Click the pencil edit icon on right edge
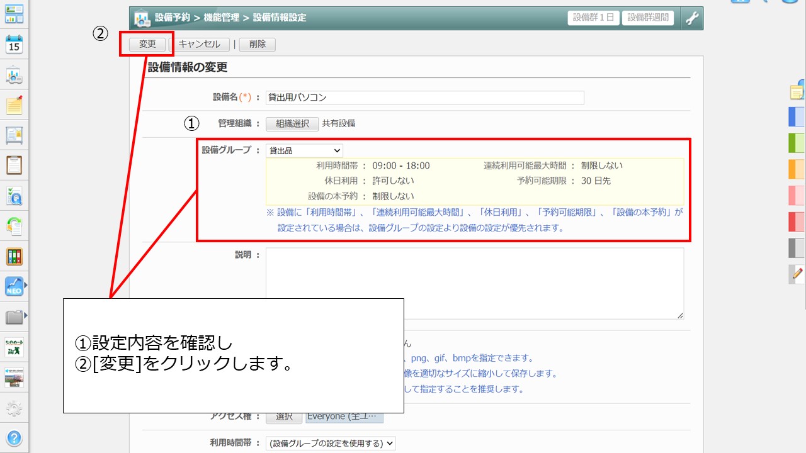 coord(797,274)
